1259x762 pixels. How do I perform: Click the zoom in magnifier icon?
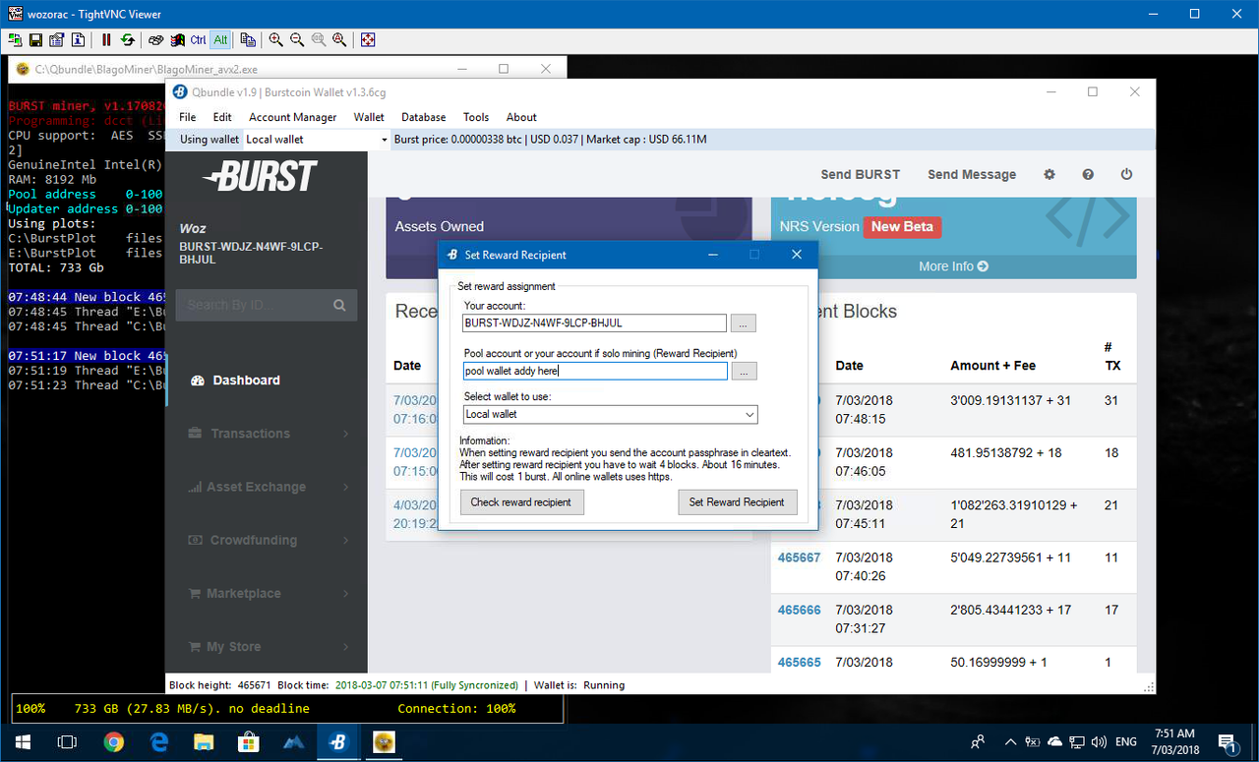pos(275,40)
